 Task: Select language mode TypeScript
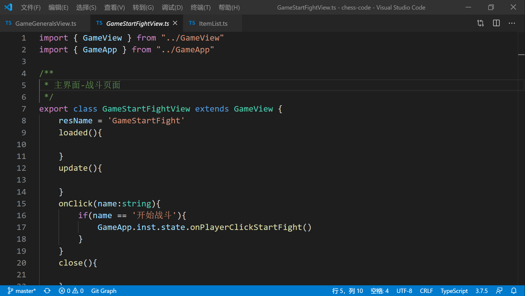(x=454, y=291)
